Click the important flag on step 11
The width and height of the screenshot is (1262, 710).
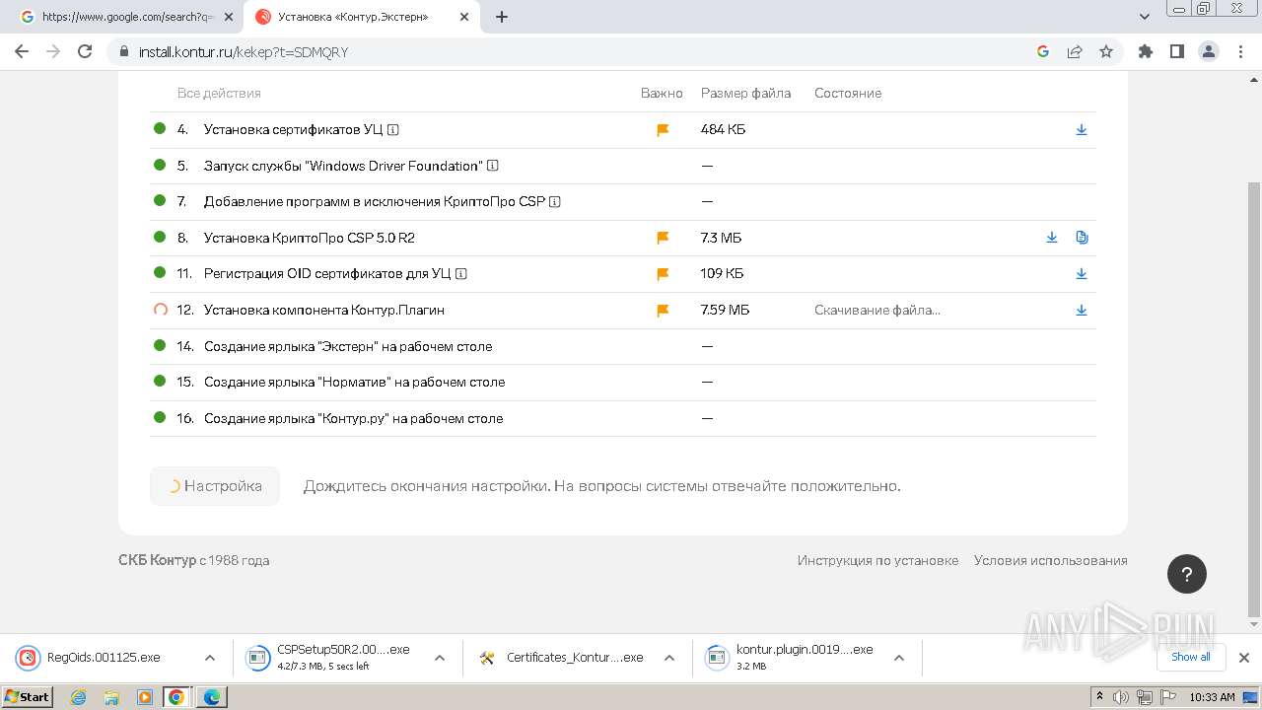(663, 274)
